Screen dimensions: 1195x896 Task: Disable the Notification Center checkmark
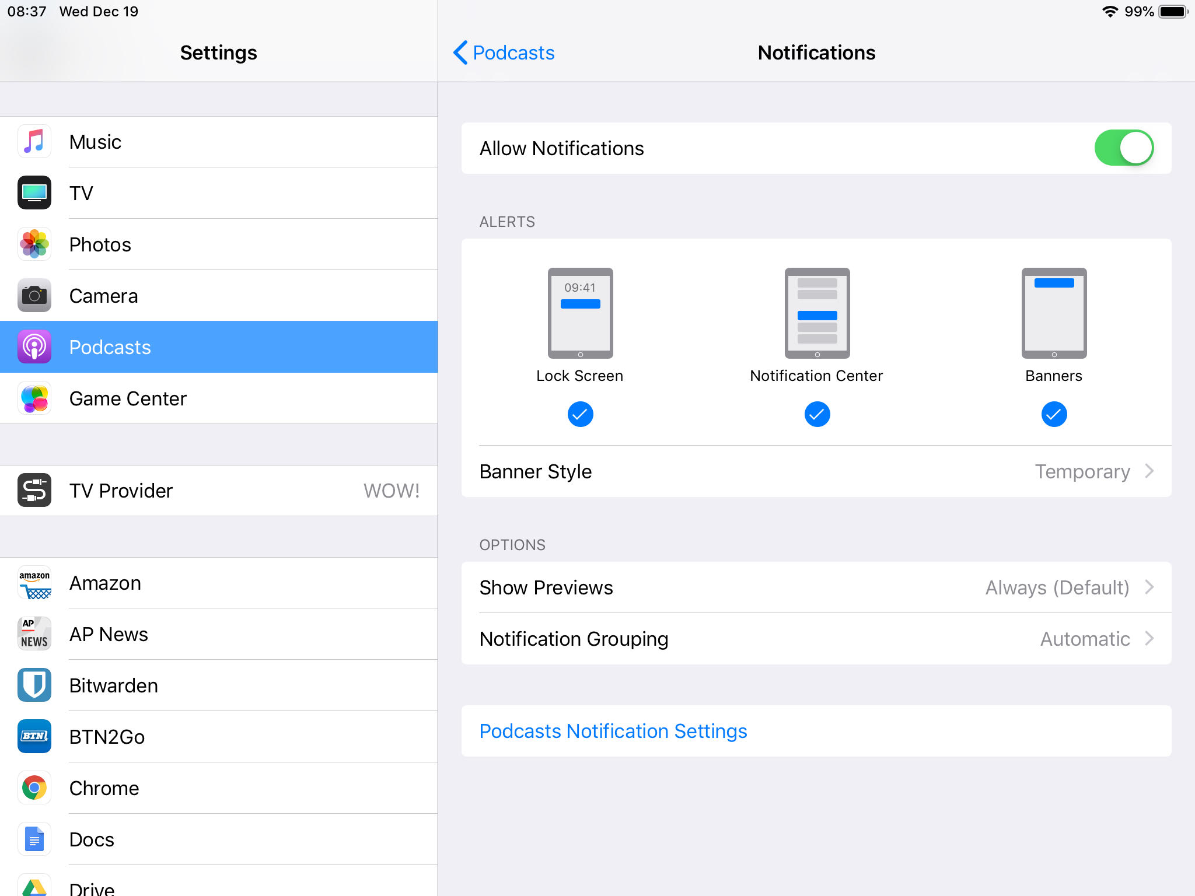point(817,414)
